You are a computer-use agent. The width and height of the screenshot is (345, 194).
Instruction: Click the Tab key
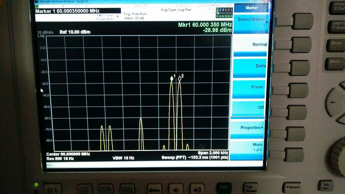[x=325, y=185]
